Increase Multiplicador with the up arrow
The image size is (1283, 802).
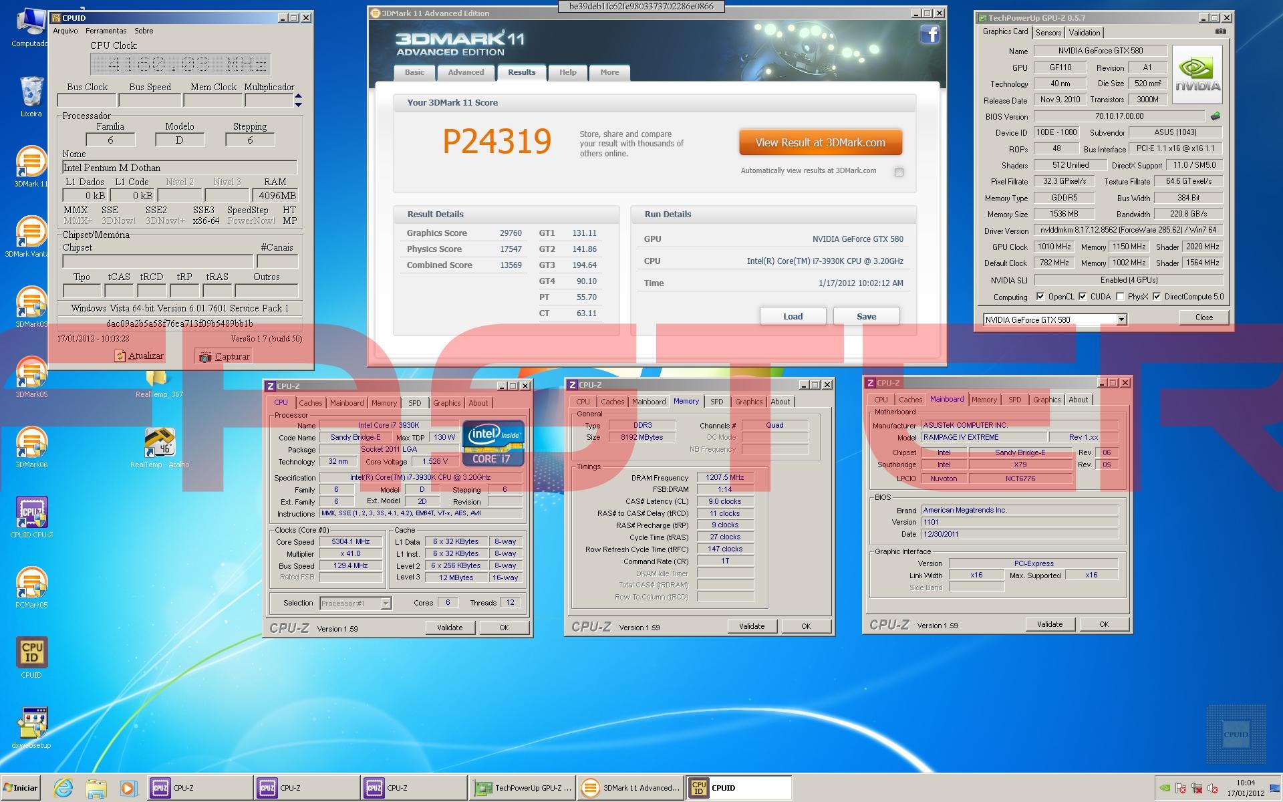[x=298, y=96]
